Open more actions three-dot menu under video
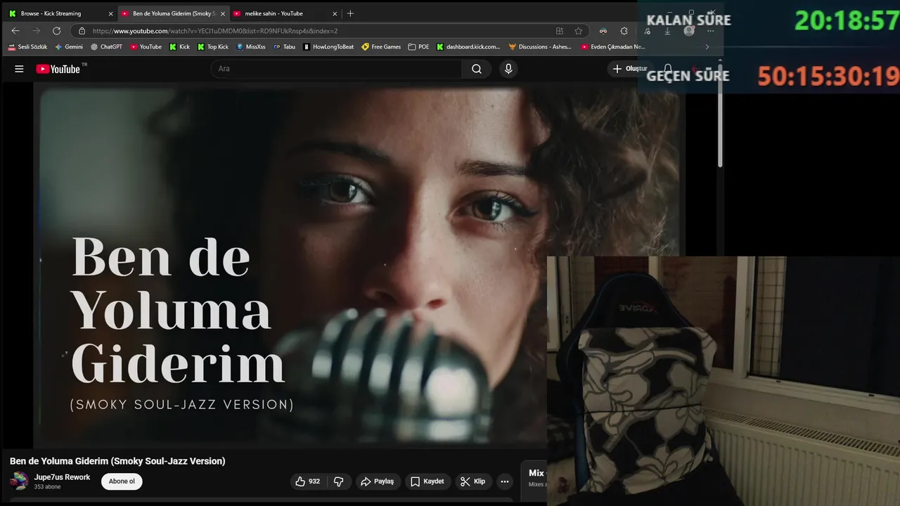The width and height of the screenshot is (900, 506). [x=504, y=481]
